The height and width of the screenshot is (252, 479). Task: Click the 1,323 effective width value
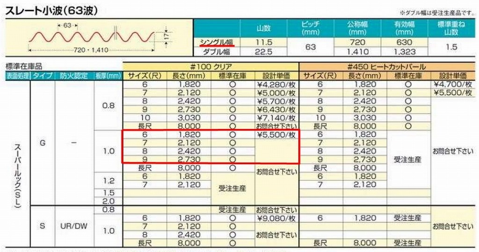click(404, 52)
